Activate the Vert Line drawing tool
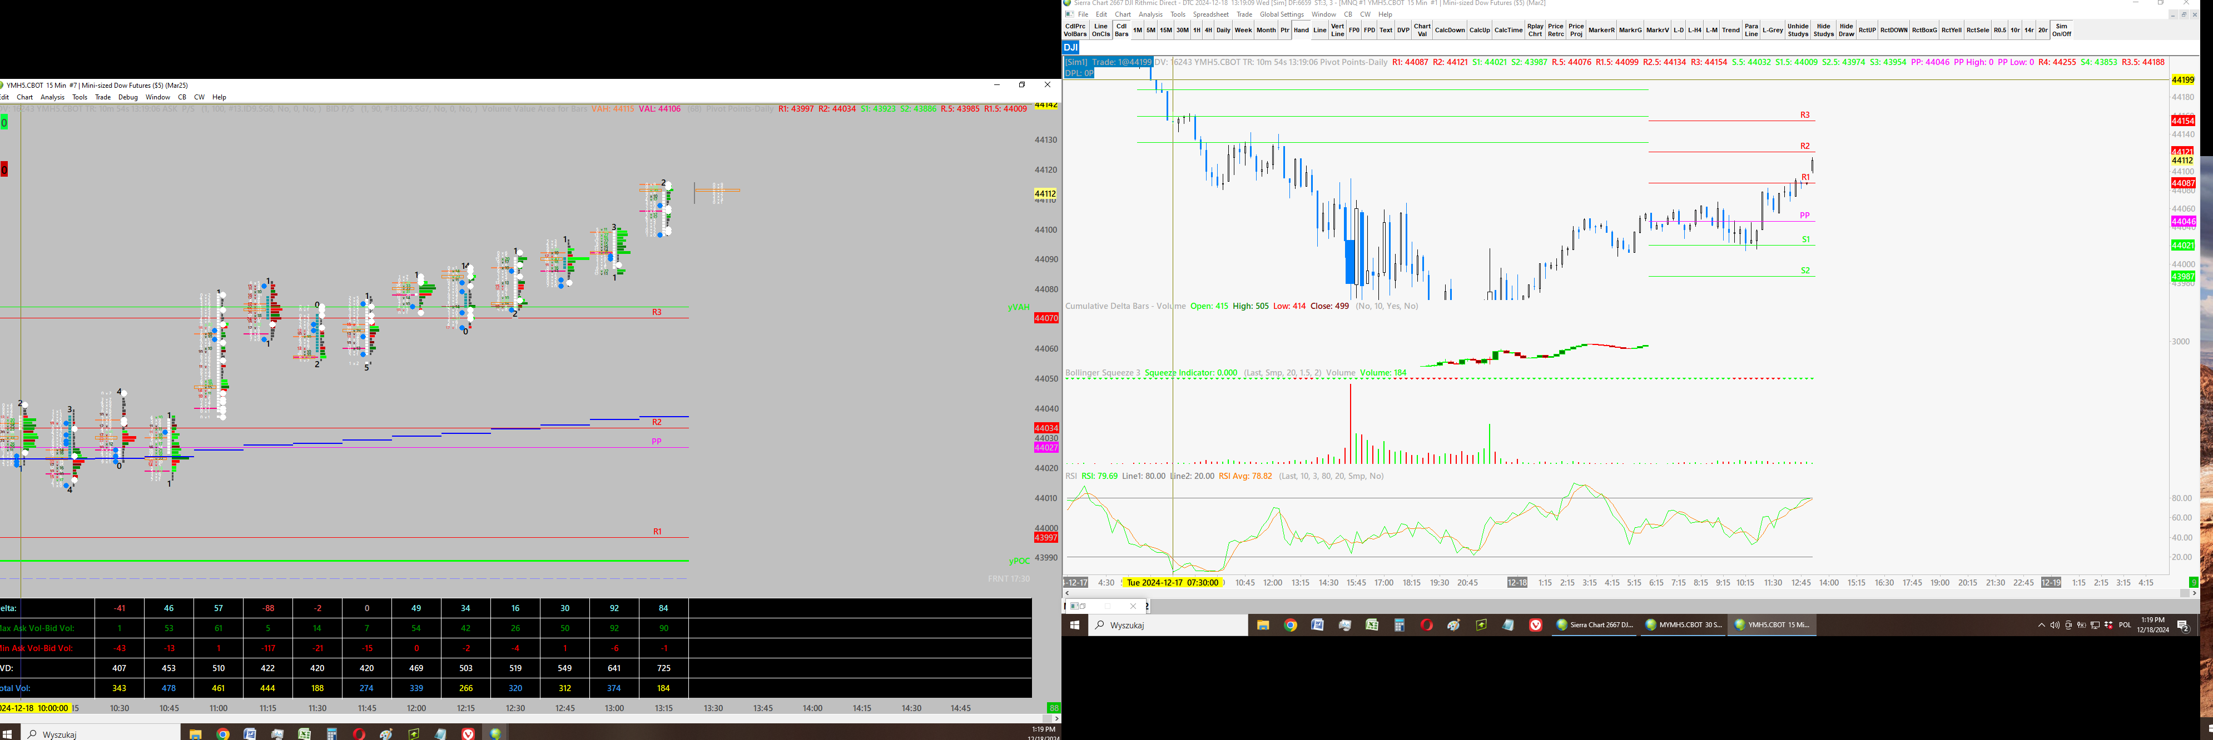 click(1338, 30)
